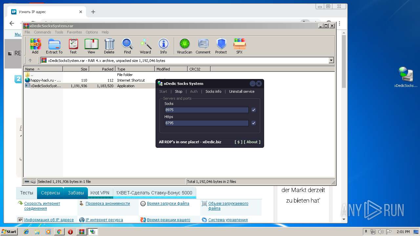Sort by CRC32 column header
Screen dimensions: 420x236
coord(199,69)
